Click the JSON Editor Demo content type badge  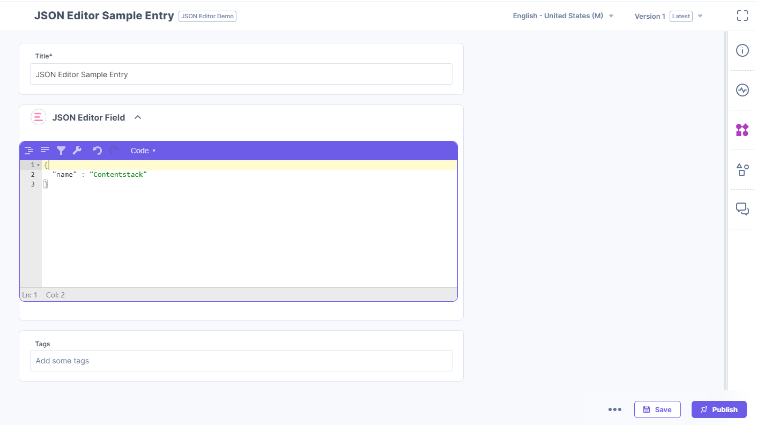tap(207, 16)
